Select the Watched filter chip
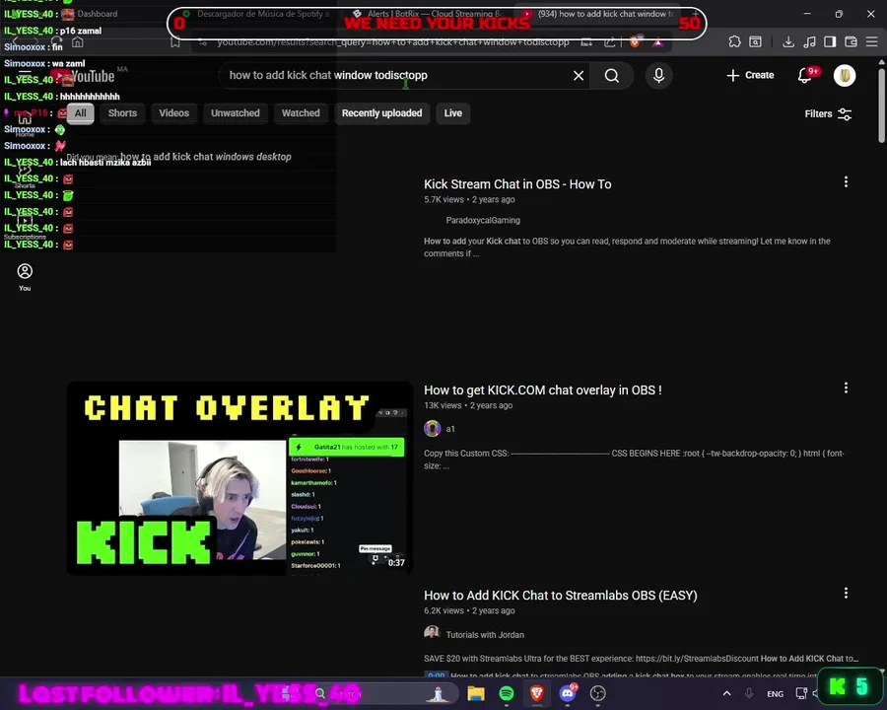This screenshot has width=887, height=710. pyautogui.click(x=301, y=113)
